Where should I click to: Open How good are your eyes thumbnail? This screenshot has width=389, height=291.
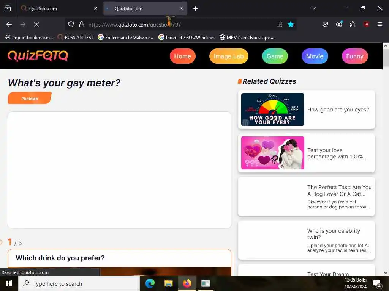(x=273, y=110)
